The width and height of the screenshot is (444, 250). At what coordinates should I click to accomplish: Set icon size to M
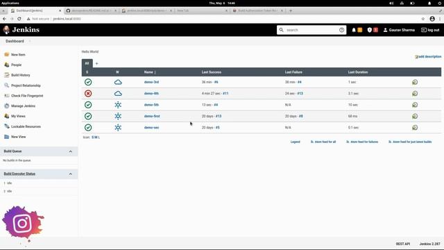point(96,137)
